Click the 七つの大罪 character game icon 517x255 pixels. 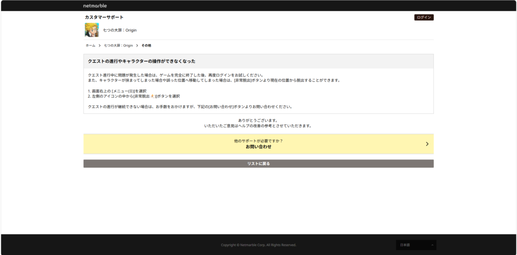(x=92, y=30)
